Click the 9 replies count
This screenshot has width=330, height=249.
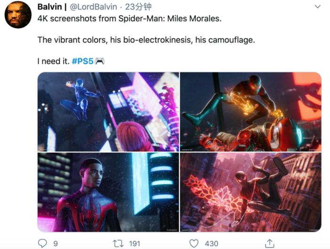(x=55, y=244)
